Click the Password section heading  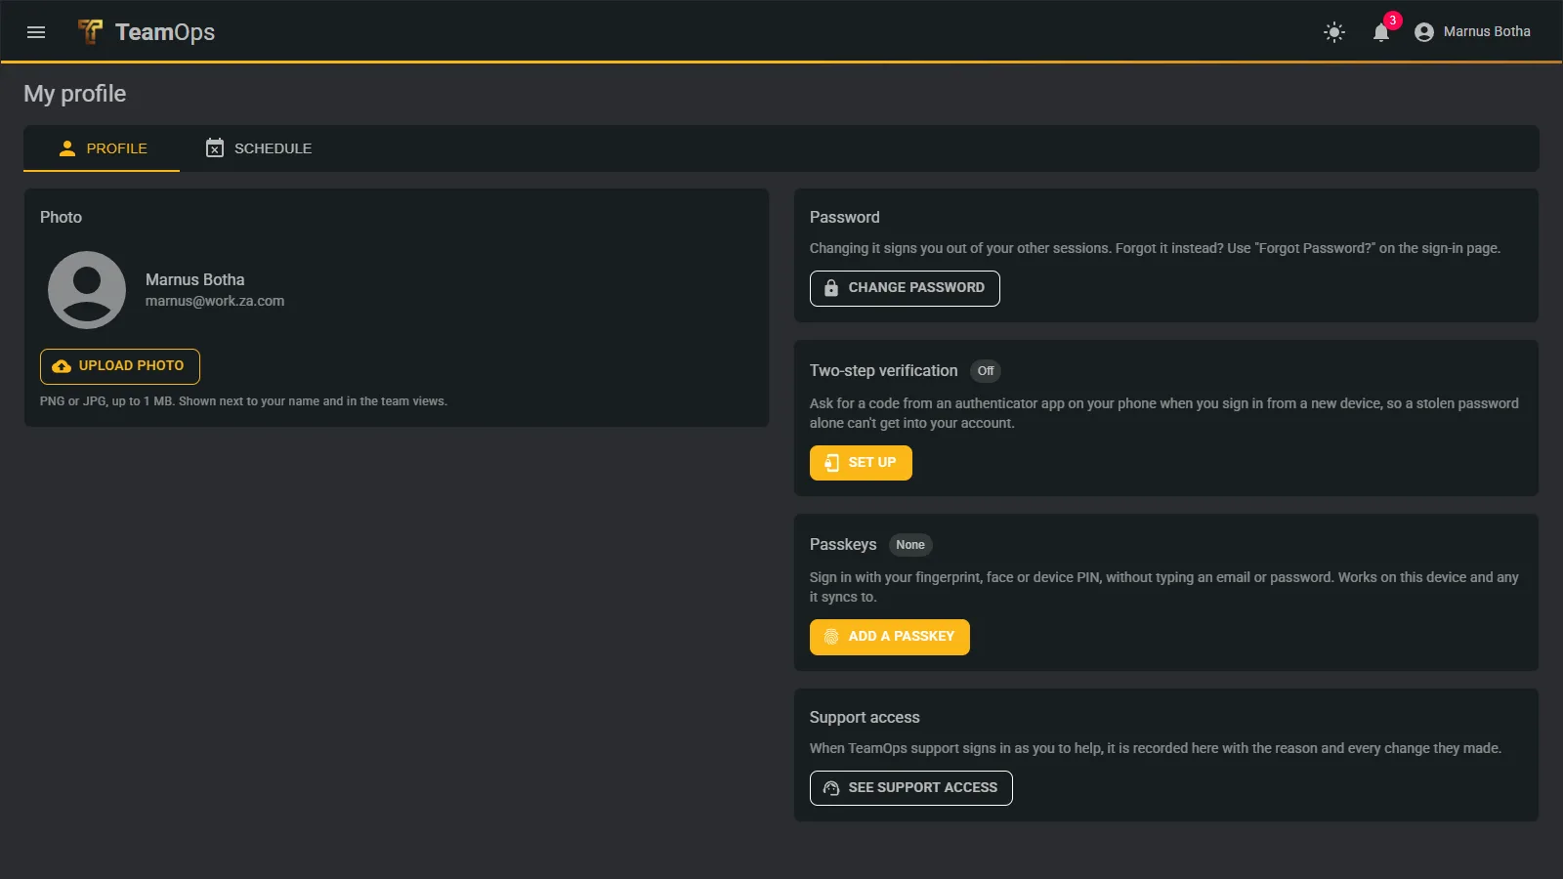click(x=845, y=217)
